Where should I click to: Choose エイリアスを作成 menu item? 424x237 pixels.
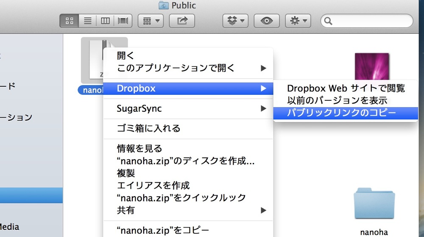pyautogui.click(x=188, y=185)
